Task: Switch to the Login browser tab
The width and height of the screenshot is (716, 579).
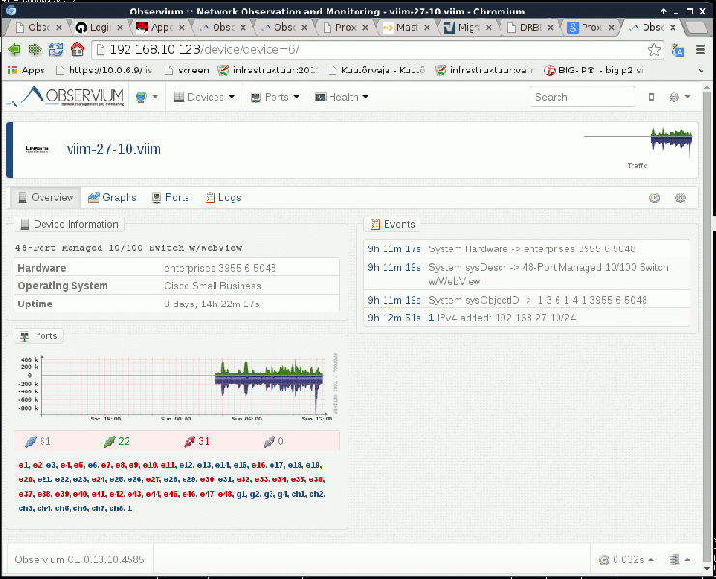Action: coord(100,27)
